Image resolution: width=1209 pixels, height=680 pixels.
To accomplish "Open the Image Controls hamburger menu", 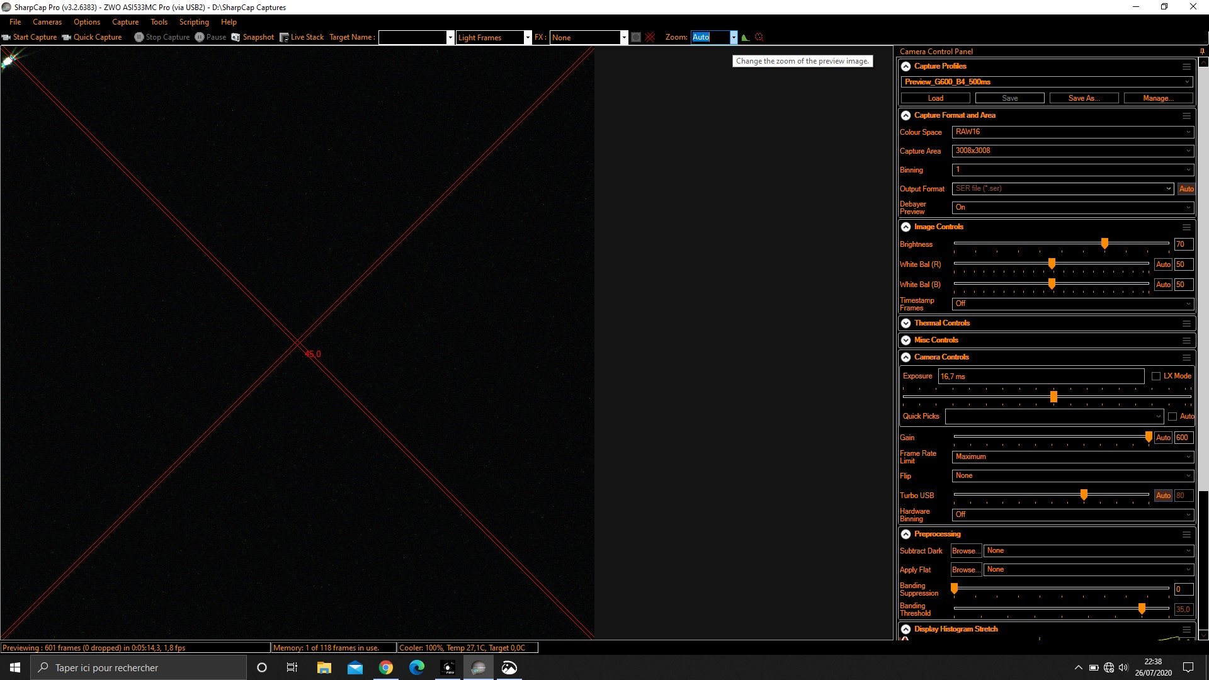I will [1186, 227].
